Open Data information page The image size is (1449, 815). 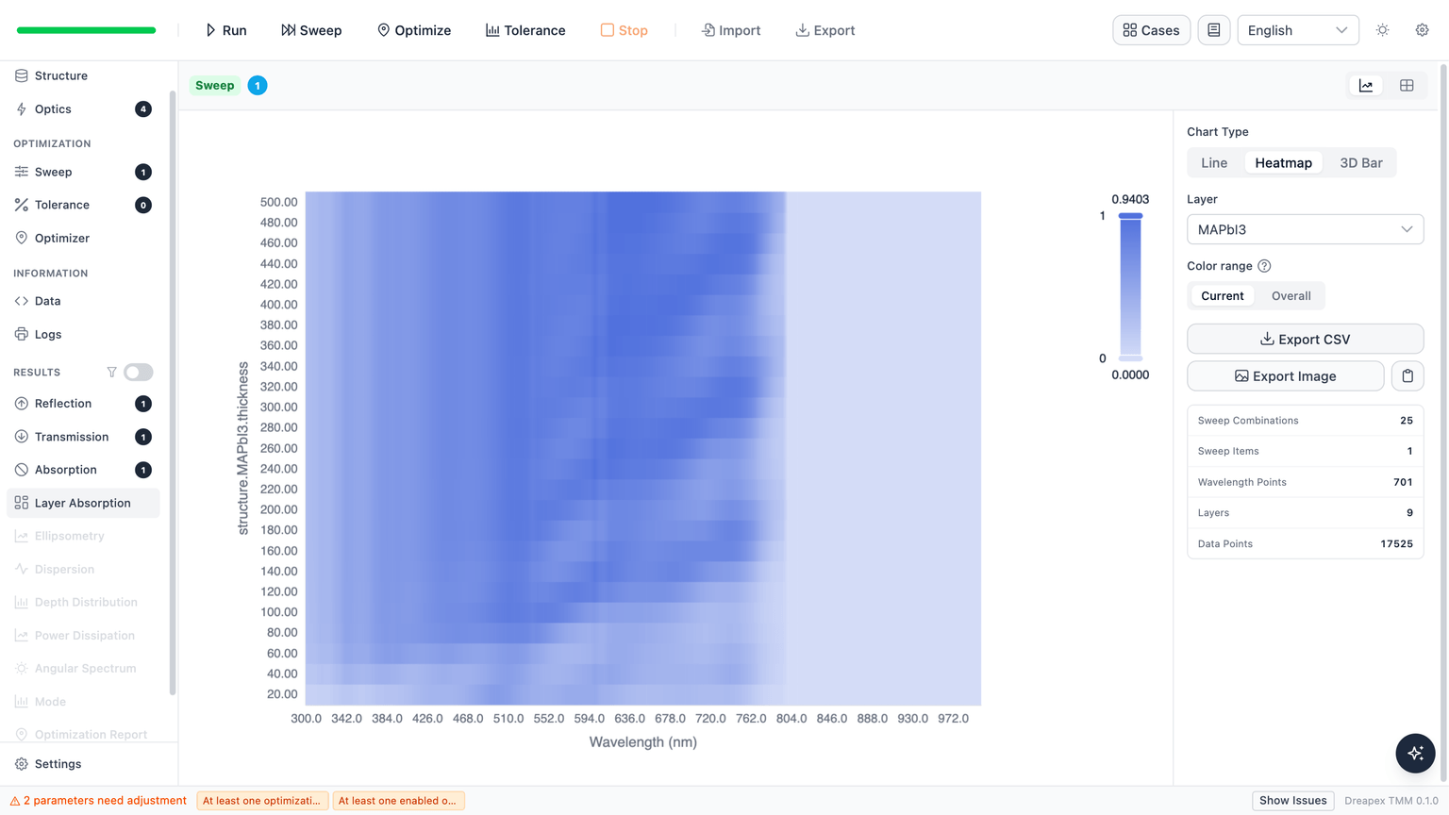coord(83,301)
